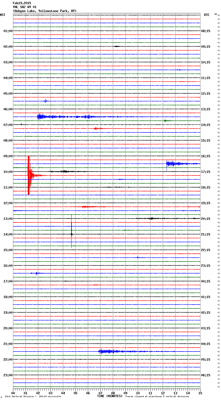Click the Feb19,2015 date header
Screen dimensions: 221x400
tap(22, 3)
